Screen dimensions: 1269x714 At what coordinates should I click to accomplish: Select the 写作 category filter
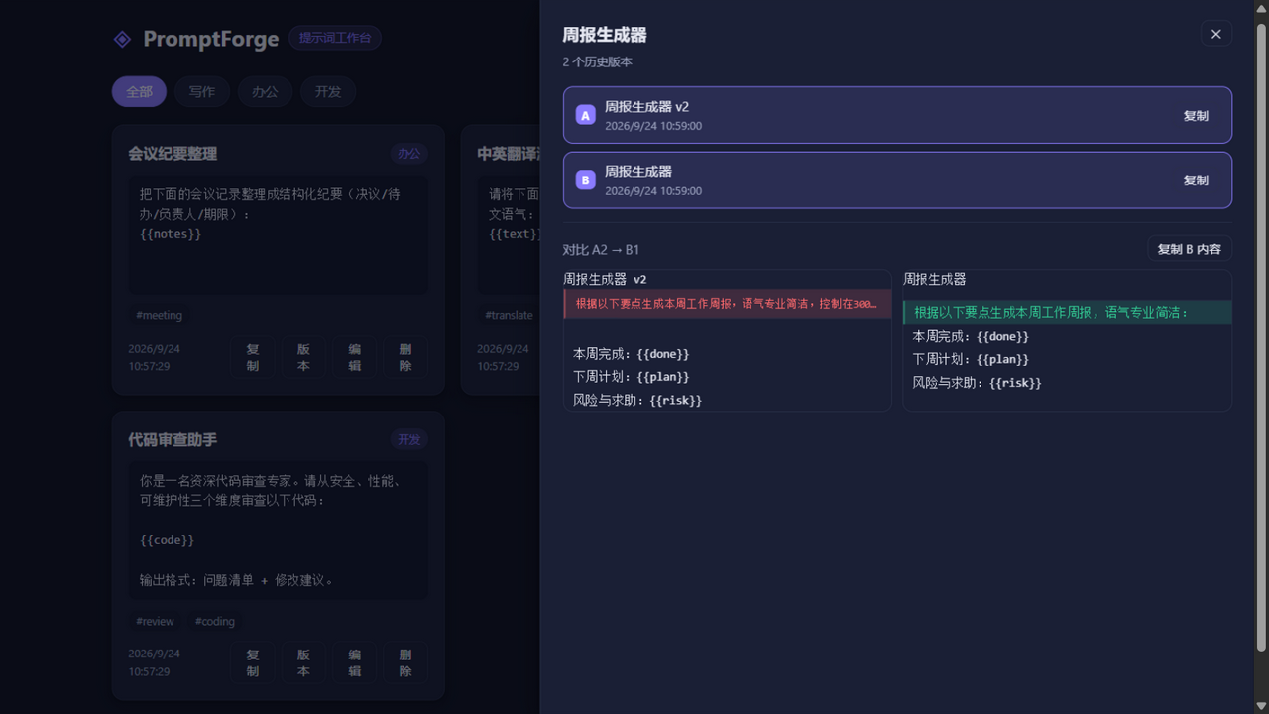click(x=202, y=91)
